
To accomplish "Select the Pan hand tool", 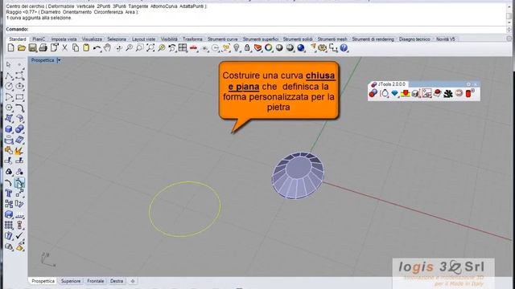I will (x=107, y=48).
